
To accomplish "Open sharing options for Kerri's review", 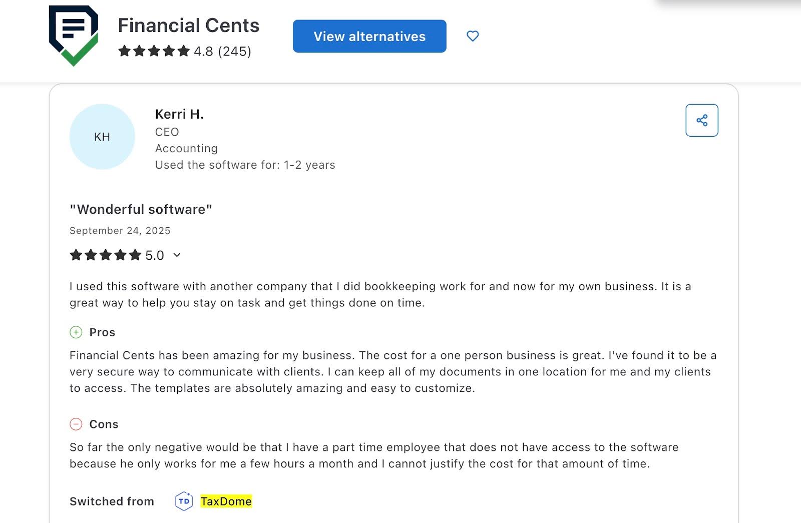I will click(x=702, y=120).
